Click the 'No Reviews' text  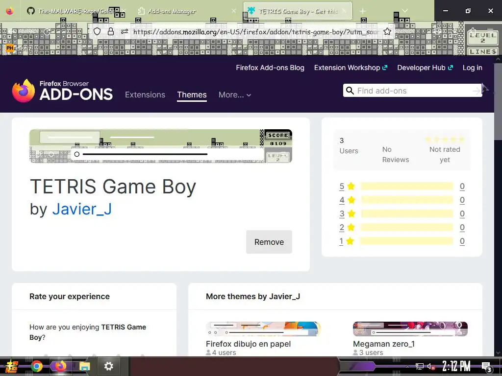(396, 154)
